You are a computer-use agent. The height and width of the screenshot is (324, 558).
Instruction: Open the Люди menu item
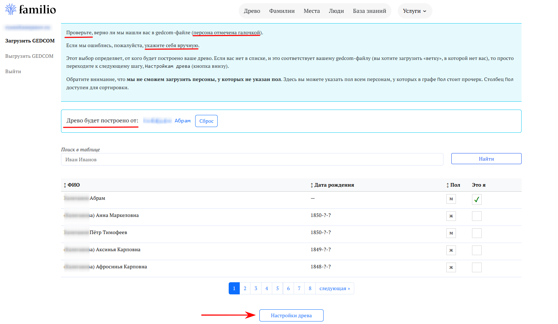point(336,11)
